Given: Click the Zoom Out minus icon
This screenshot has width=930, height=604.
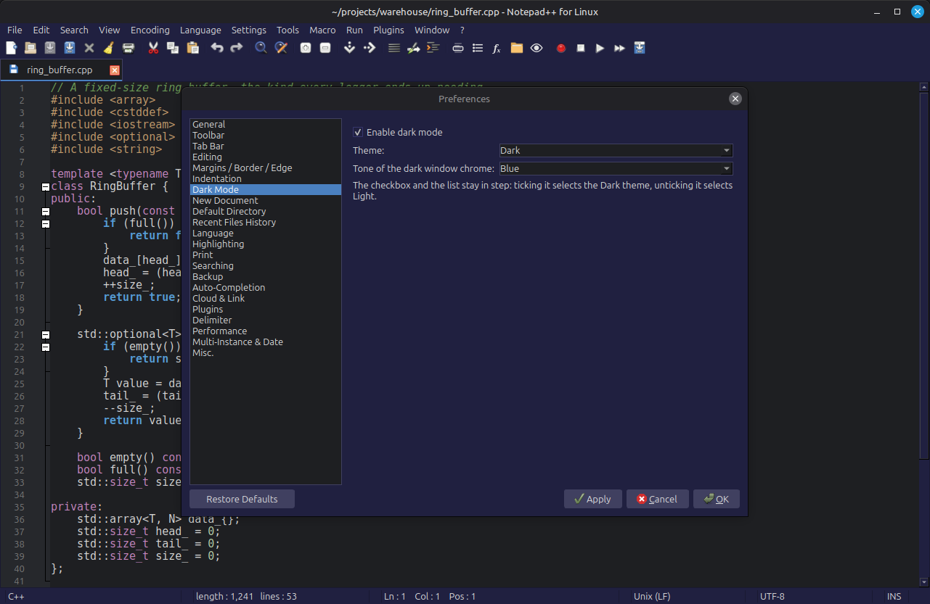Looking at the screenshot, I should click(x=325, y=48).
